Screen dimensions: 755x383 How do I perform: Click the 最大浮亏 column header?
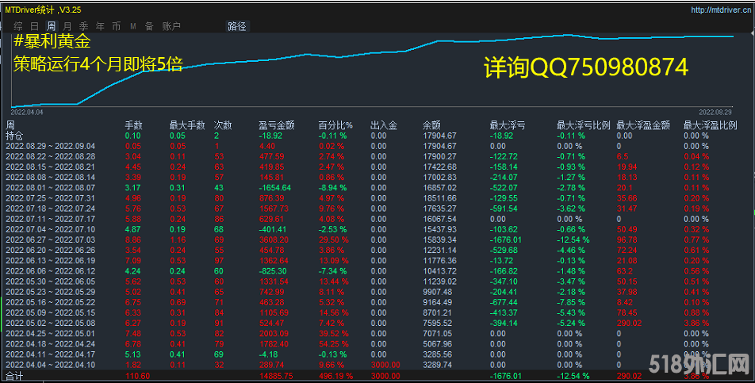tap(508, 125)
